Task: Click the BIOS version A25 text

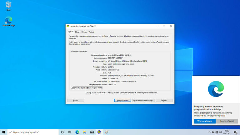Action: pyautogui.click(x=110, y=73)
